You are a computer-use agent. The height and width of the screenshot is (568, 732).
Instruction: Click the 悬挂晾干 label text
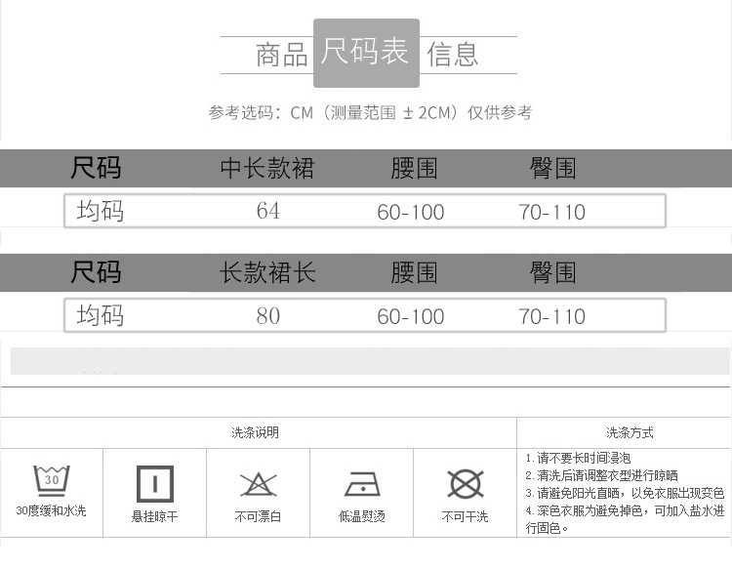[x=154, y=516]
